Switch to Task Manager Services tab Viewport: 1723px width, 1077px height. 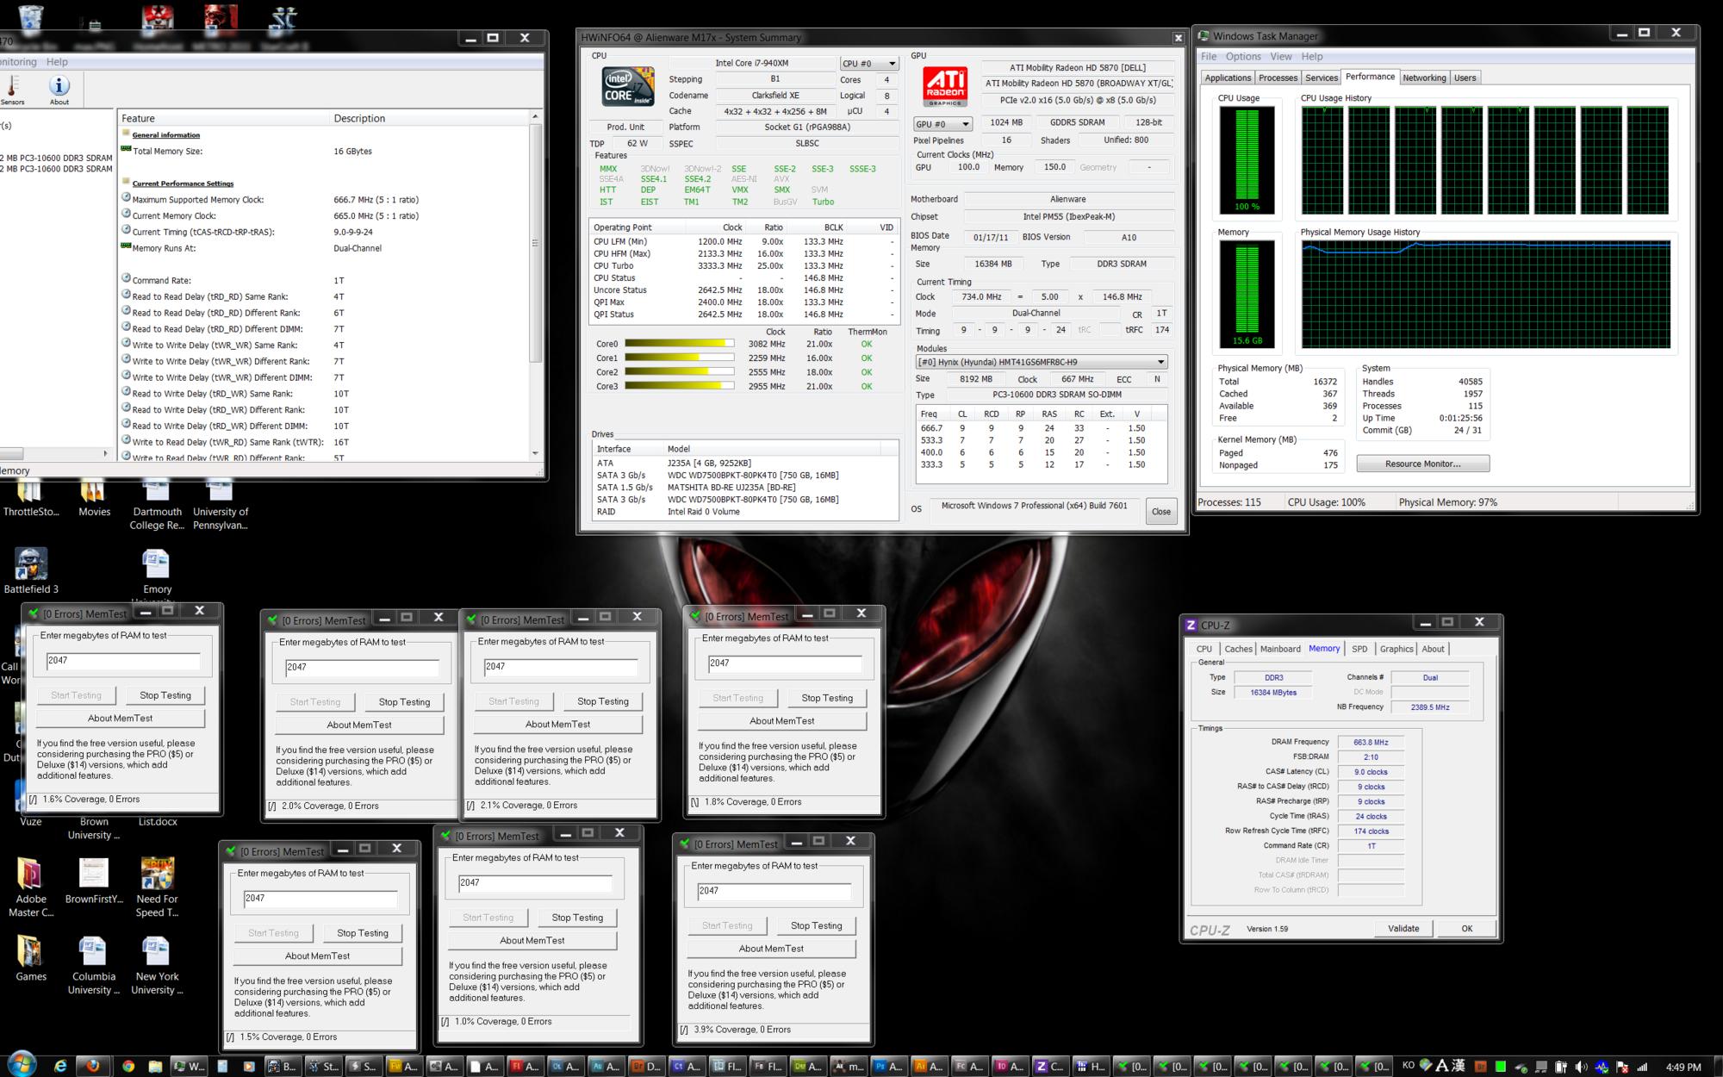click(x=1321, y=78)
